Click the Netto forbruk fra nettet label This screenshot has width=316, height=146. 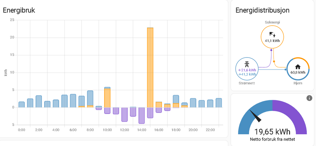tap(272, 139)
